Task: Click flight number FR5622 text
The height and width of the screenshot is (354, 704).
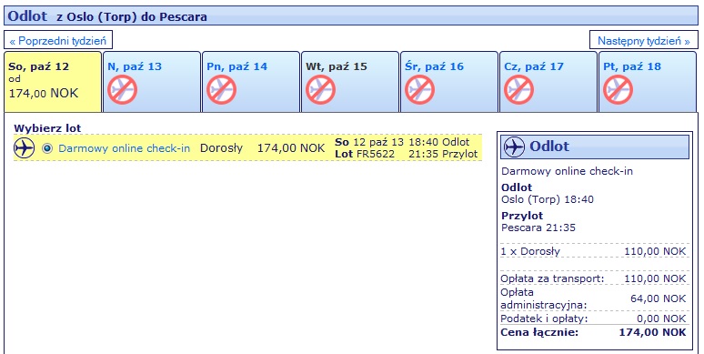Action: tap(376, 154)
